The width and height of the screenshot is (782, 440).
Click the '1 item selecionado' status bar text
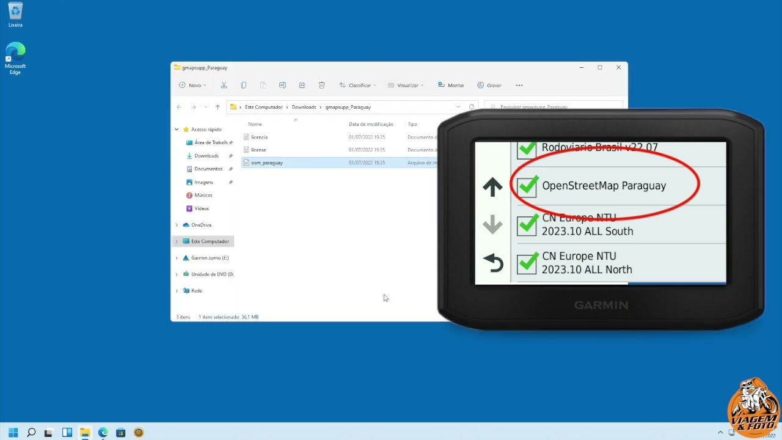219,317
